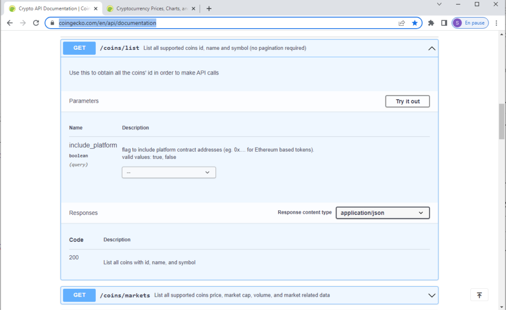Open Response content type dropdown
506x310 pixels.
coord(382,213)
